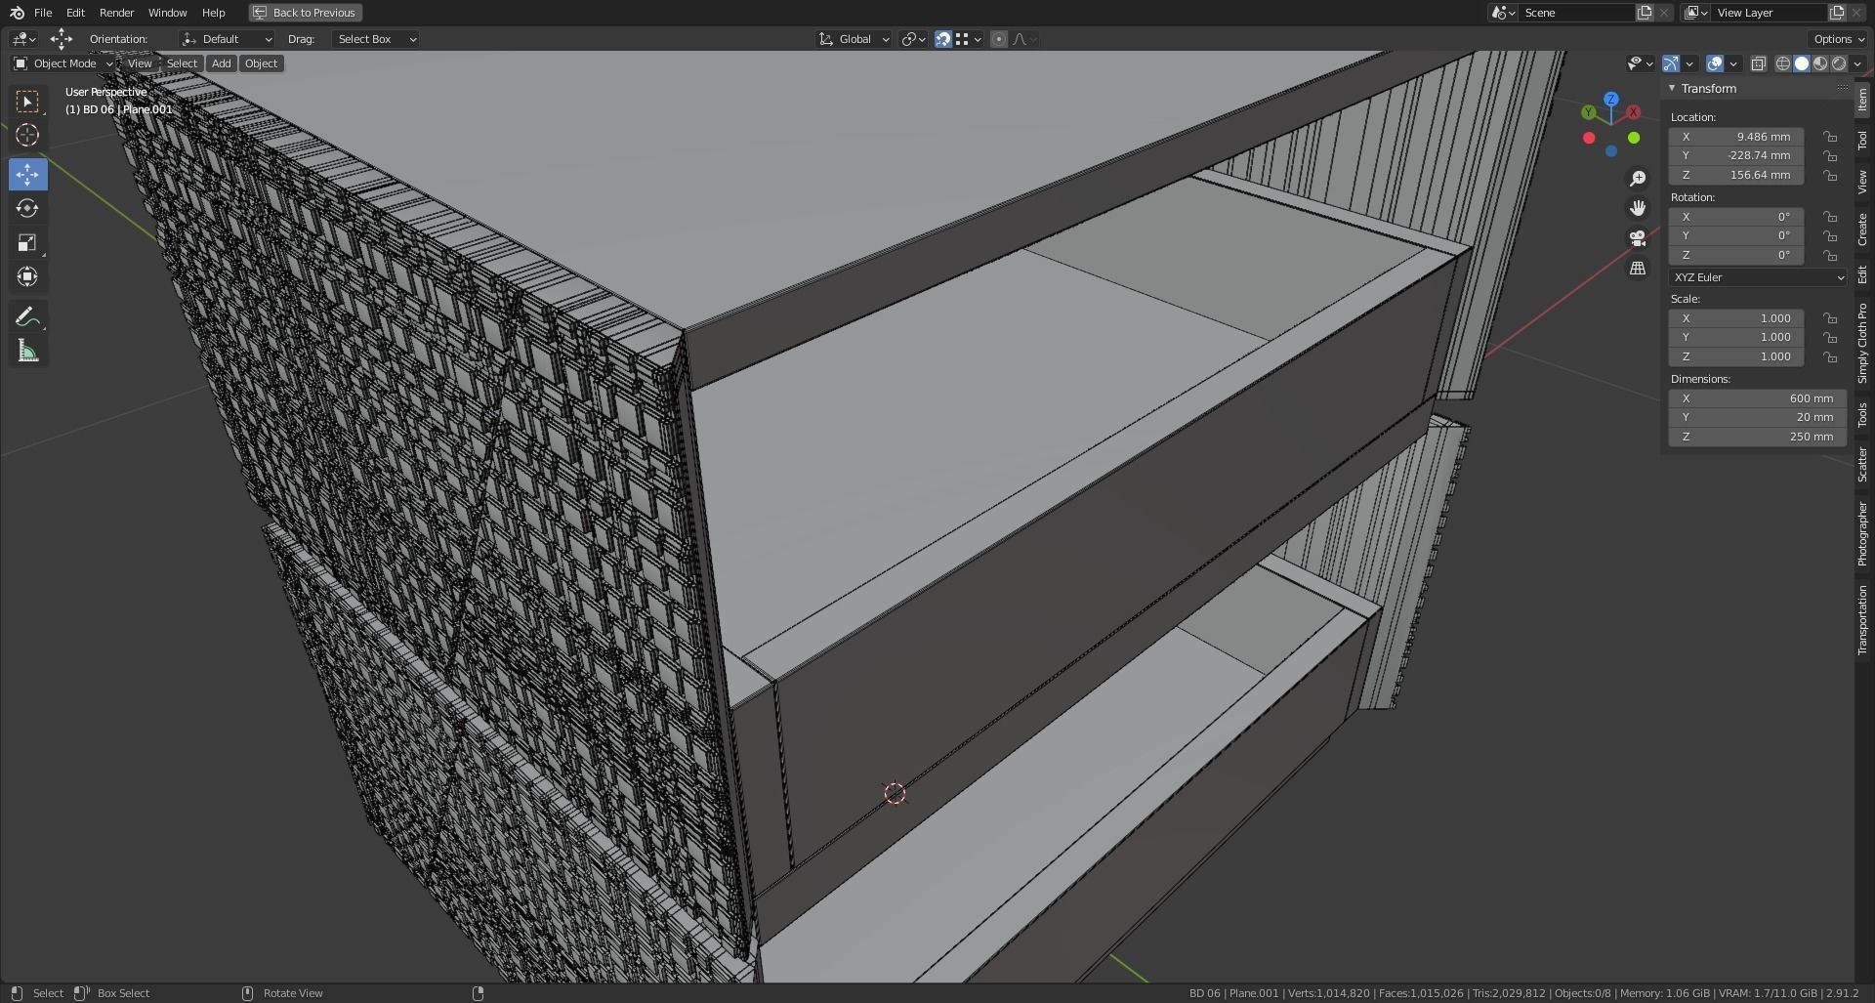
Task: Open the Render menu
Action: (116, 13)
